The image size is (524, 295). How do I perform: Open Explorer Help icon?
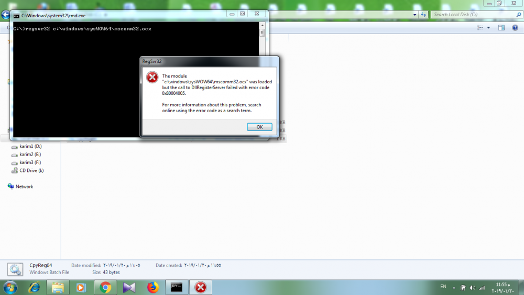pos(515,28)
